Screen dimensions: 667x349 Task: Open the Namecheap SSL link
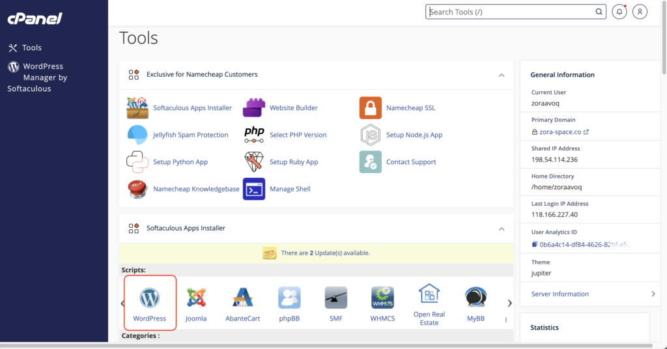click(410, 108)
